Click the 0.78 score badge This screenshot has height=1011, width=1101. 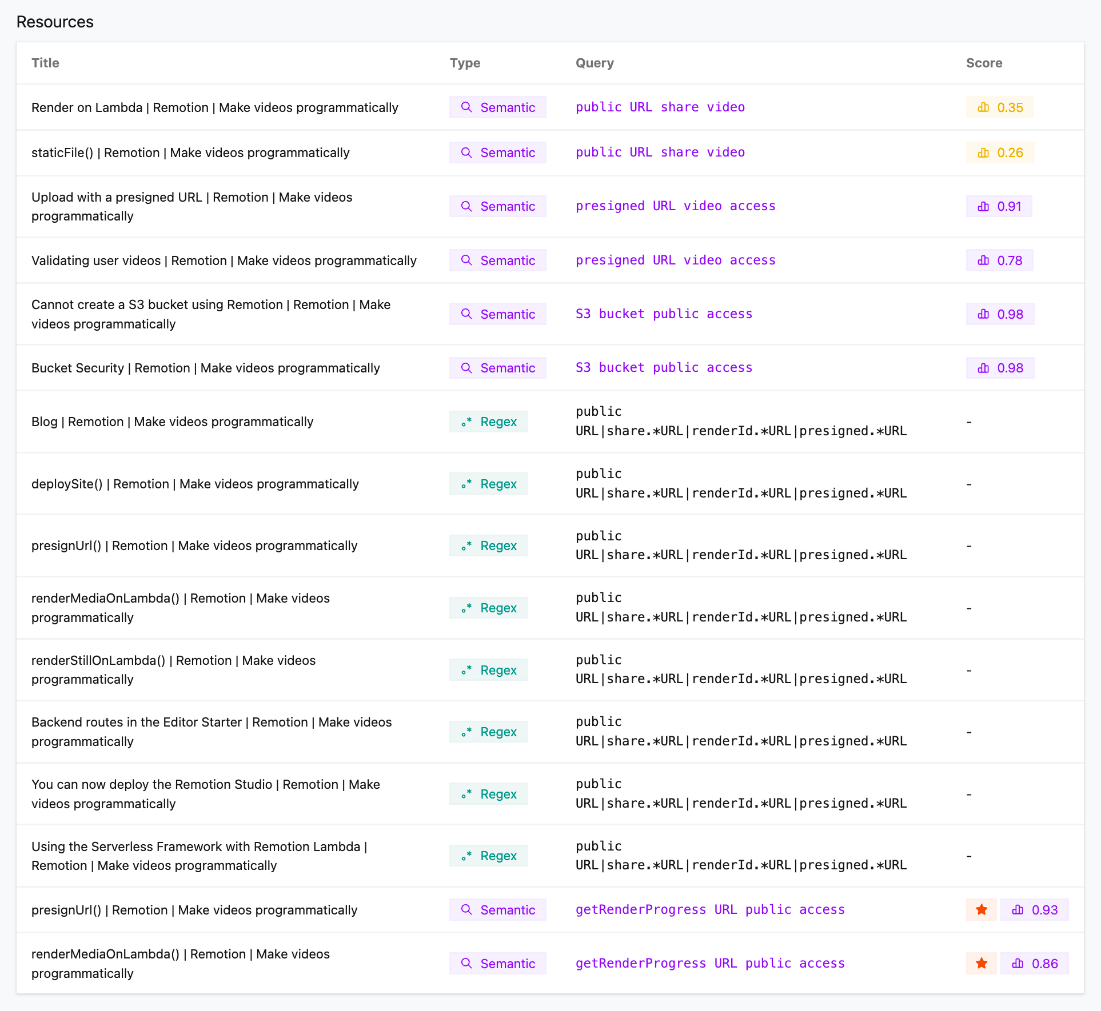point(999,260)
